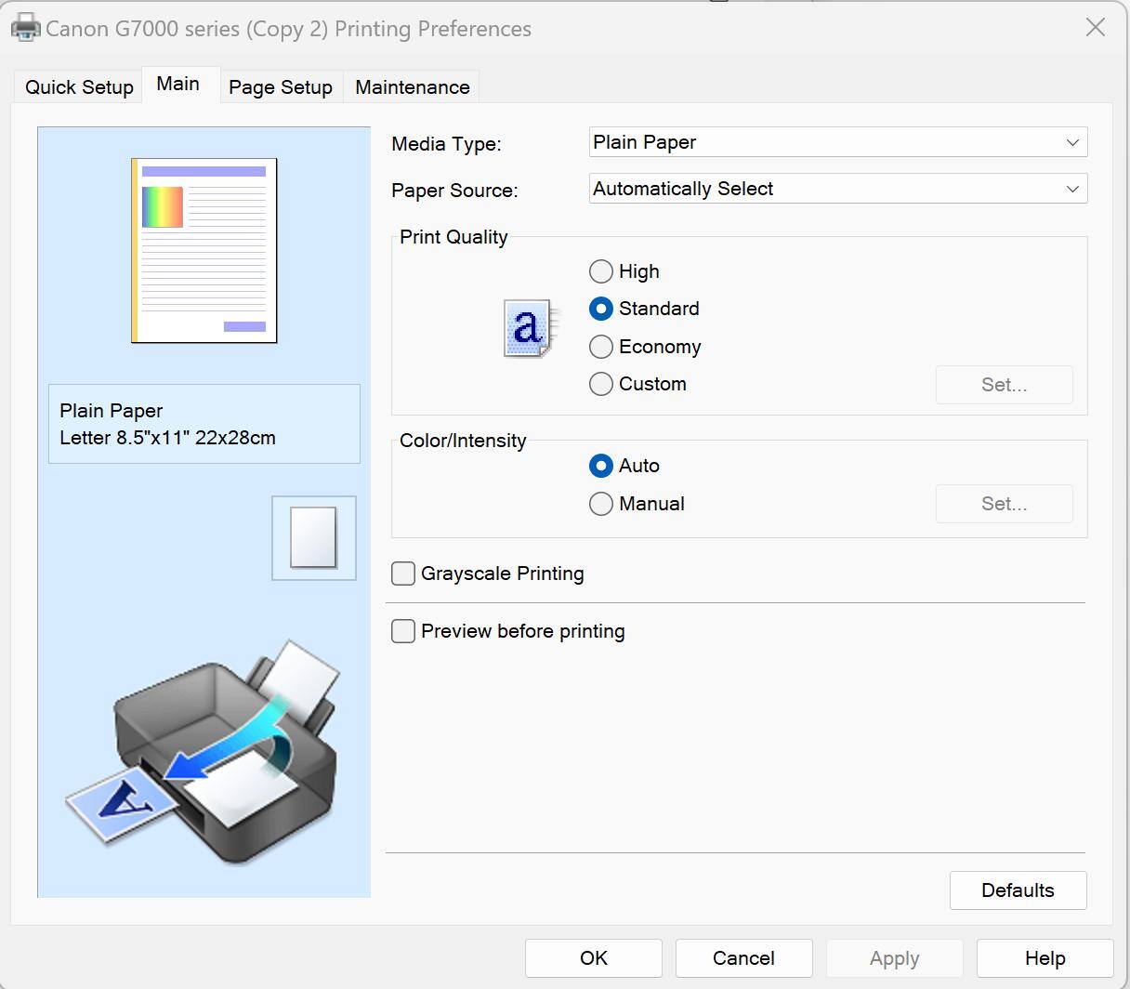Image resolution: width=1130 pixels, height=989 pixels.
Task: Toggle Preview before printing checkbox
Action: coord(403,631)
